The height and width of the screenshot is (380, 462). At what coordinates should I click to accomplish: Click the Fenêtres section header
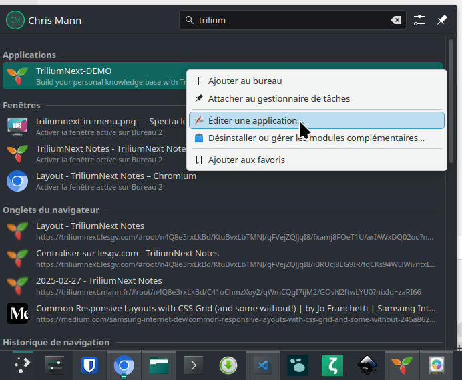click(21, 106)
